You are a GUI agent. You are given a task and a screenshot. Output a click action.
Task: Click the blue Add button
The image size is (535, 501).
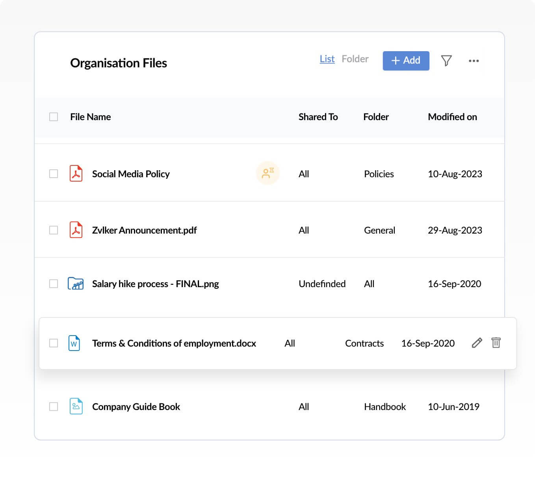pos(406,61)
